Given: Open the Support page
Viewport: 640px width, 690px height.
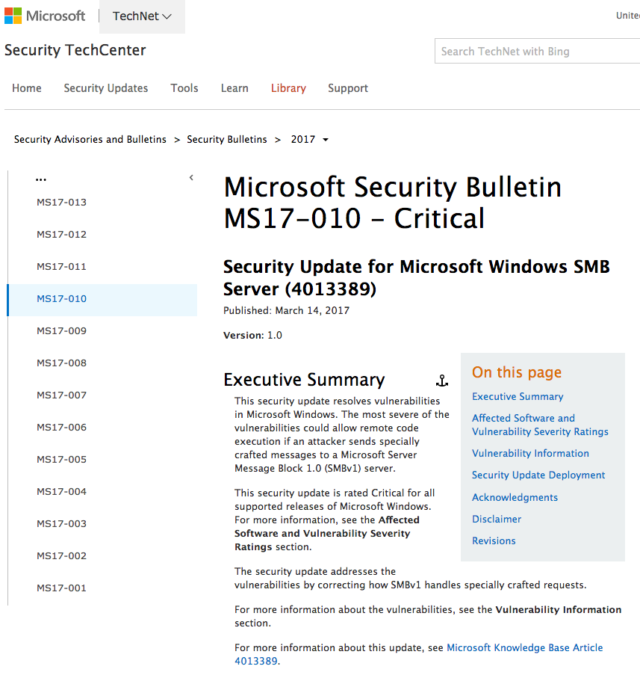Looking at the screenshot, I should coord(347,88).
